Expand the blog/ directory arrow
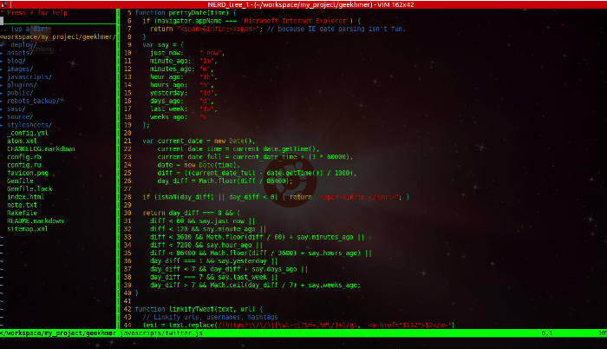Screen dimensions: 607x349 click(2, 61)
